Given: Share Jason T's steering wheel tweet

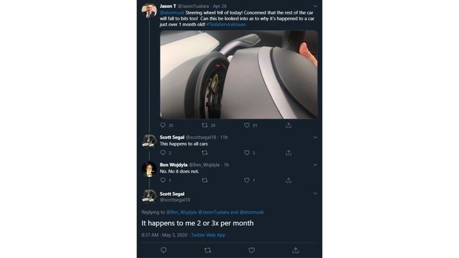Looking at the screenshot, I should click(289, 125).
